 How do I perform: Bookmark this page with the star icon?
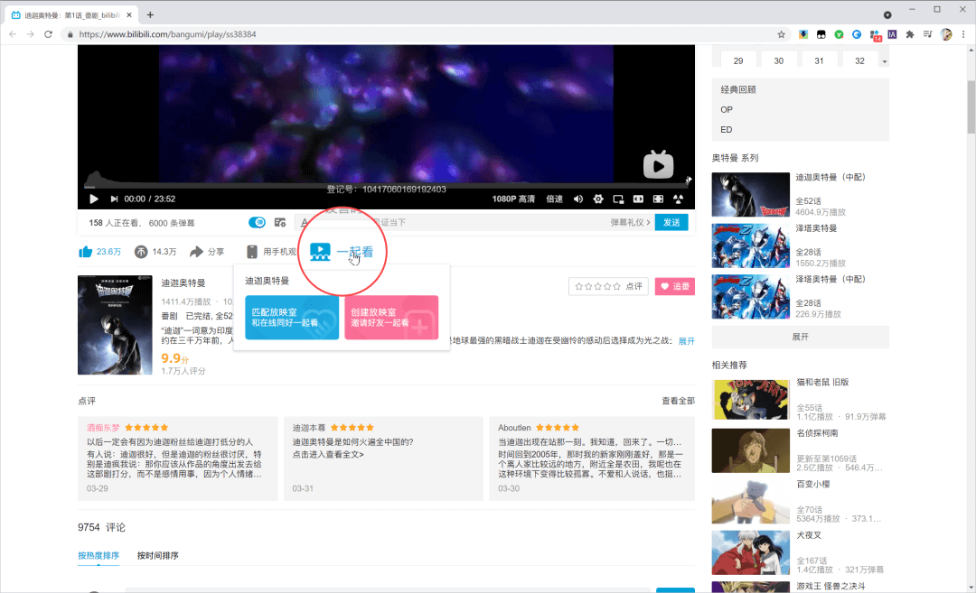click(781, 34)
